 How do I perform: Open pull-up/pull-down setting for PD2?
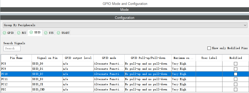[148, 90]
